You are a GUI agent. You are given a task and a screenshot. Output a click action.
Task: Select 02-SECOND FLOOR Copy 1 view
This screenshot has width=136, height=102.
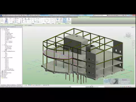point(10,37)
